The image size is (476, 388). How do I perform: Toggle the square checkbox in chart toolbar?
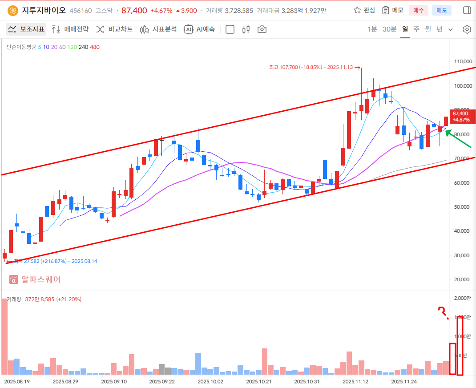230,29
